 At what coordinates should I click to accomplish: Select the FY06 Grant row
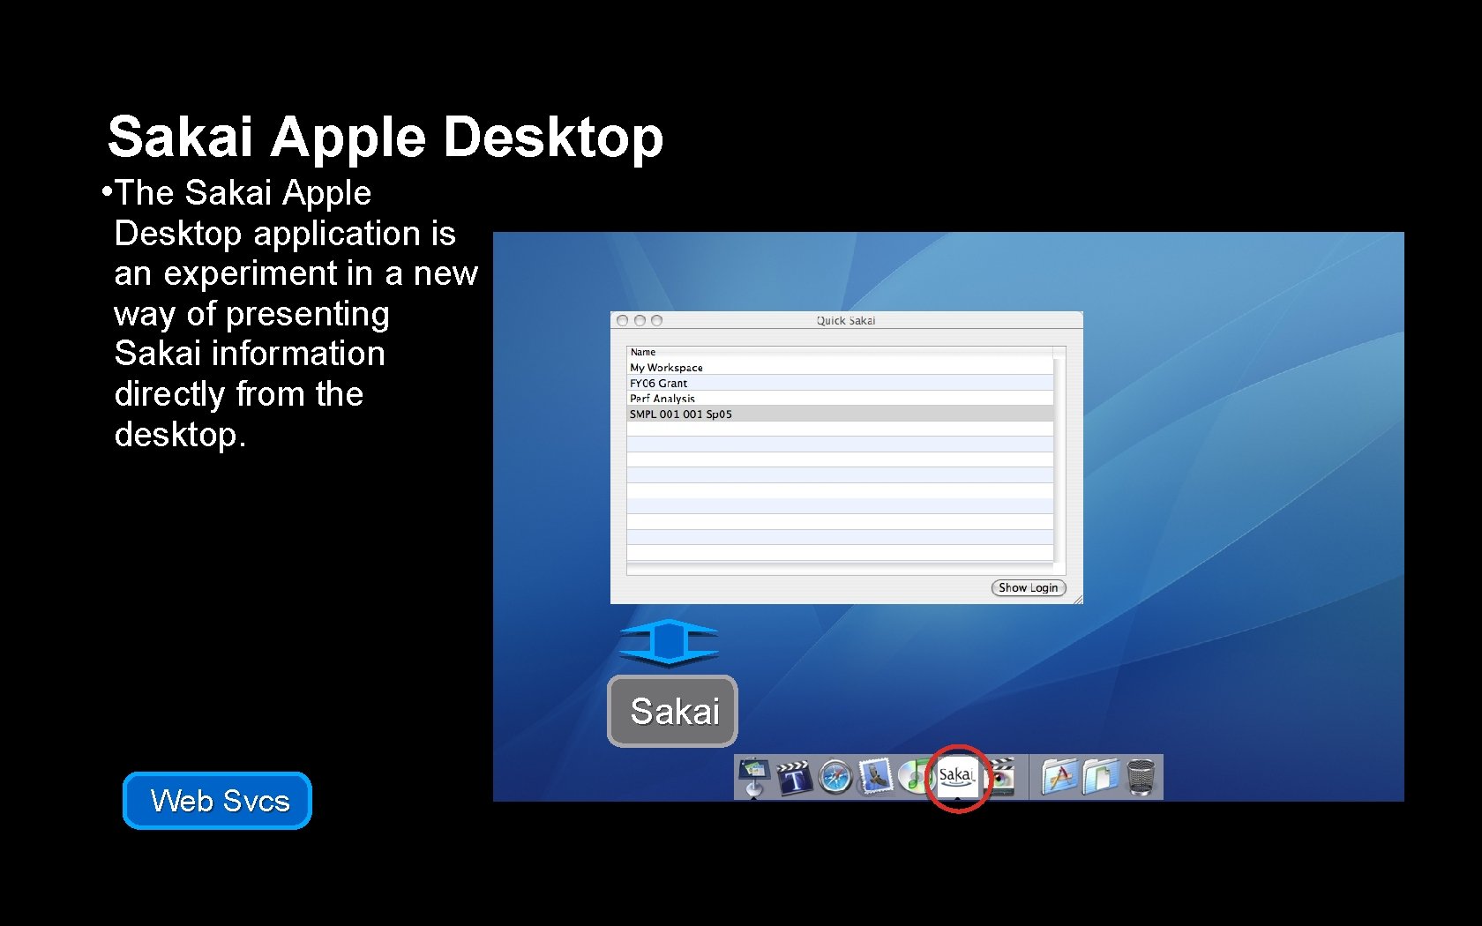[x=840, y=383]
